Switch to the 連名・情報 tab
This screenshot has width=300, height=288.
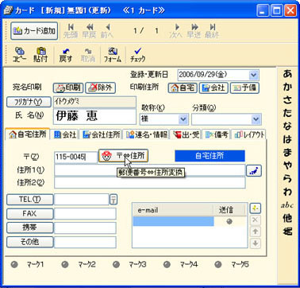coord(147,134)
